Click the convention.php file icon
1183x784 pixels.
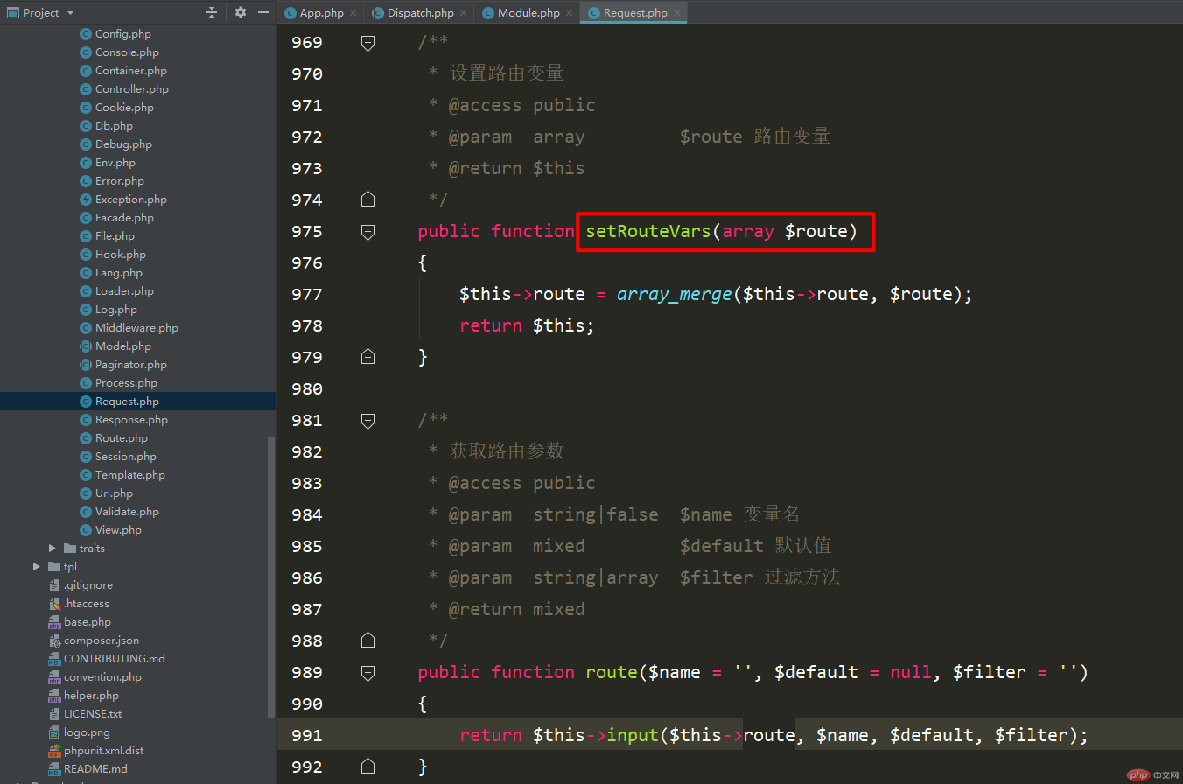coord(54,676)
